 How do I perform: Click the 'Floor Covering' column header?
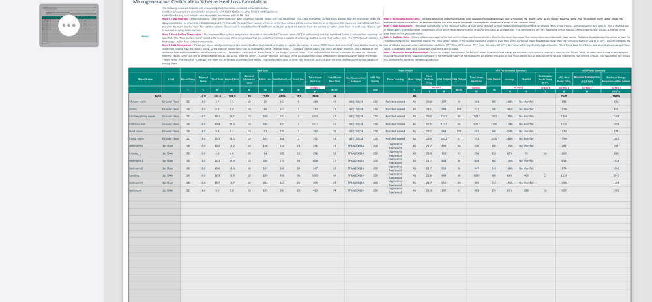tap(396, 79)
